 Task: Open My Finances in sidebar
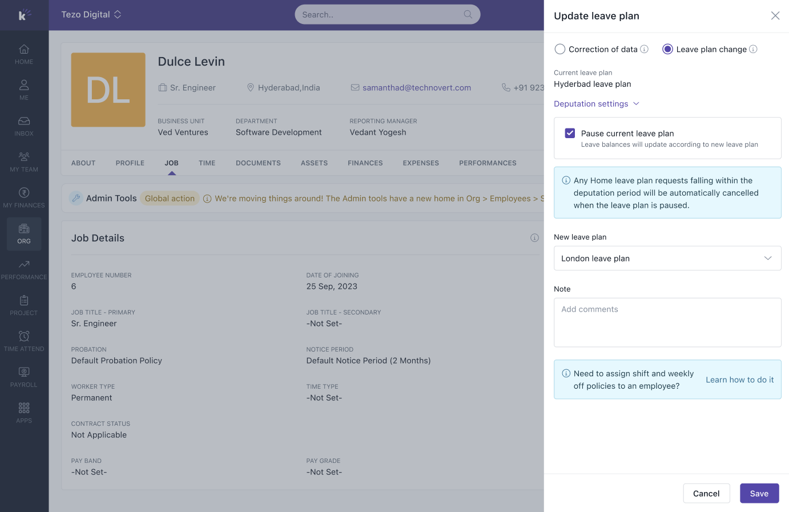pos(24,198)
